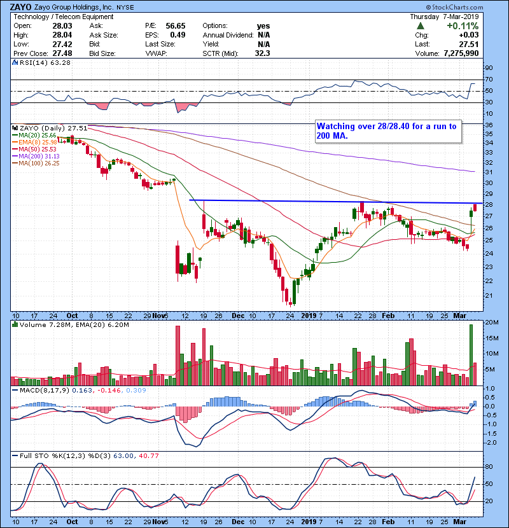Click the candlestick icon beside ZAYO (Daily)
This screenshot has height=528, width=509.
point(15,128)
